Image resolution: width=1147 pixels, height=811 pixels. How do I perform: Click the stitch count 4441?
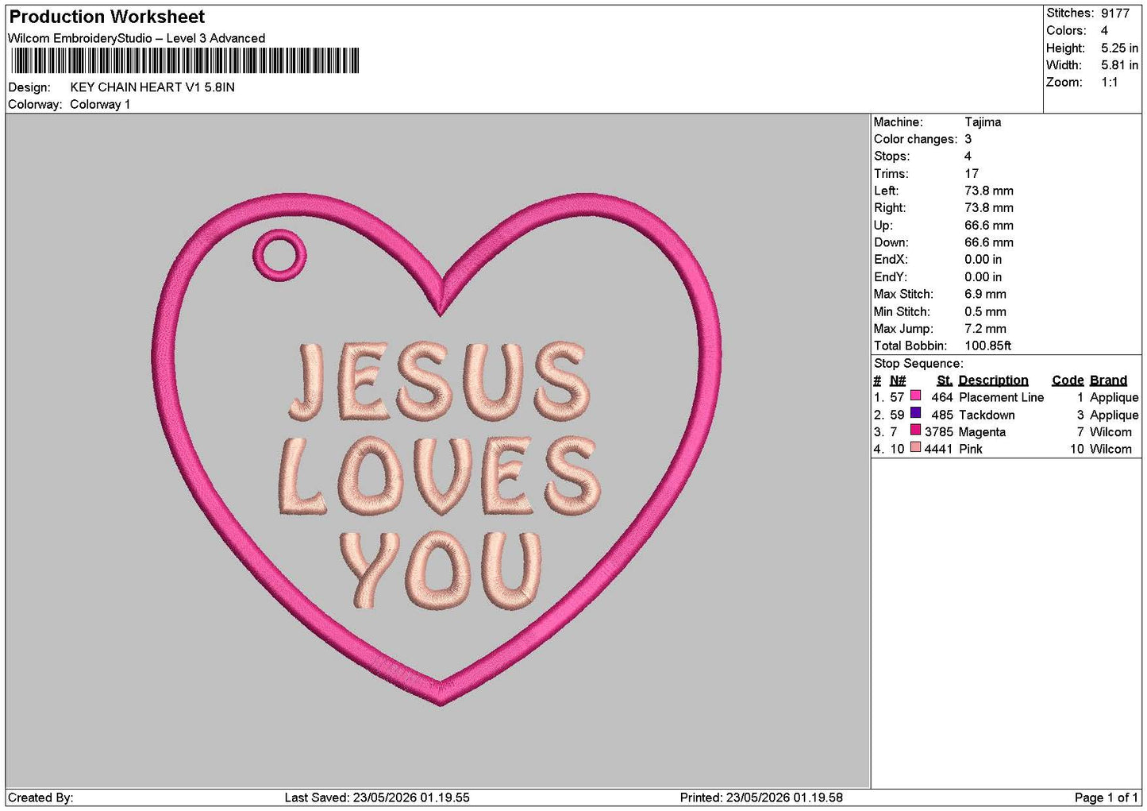point(939,450)
